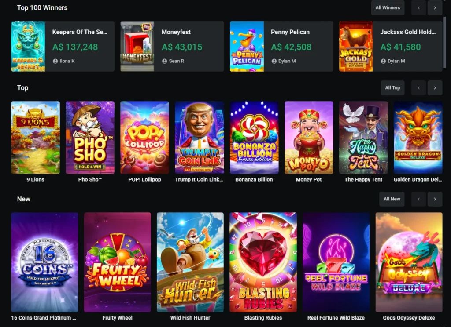View All Top games

pyautogui.click(x=392, y=88)
